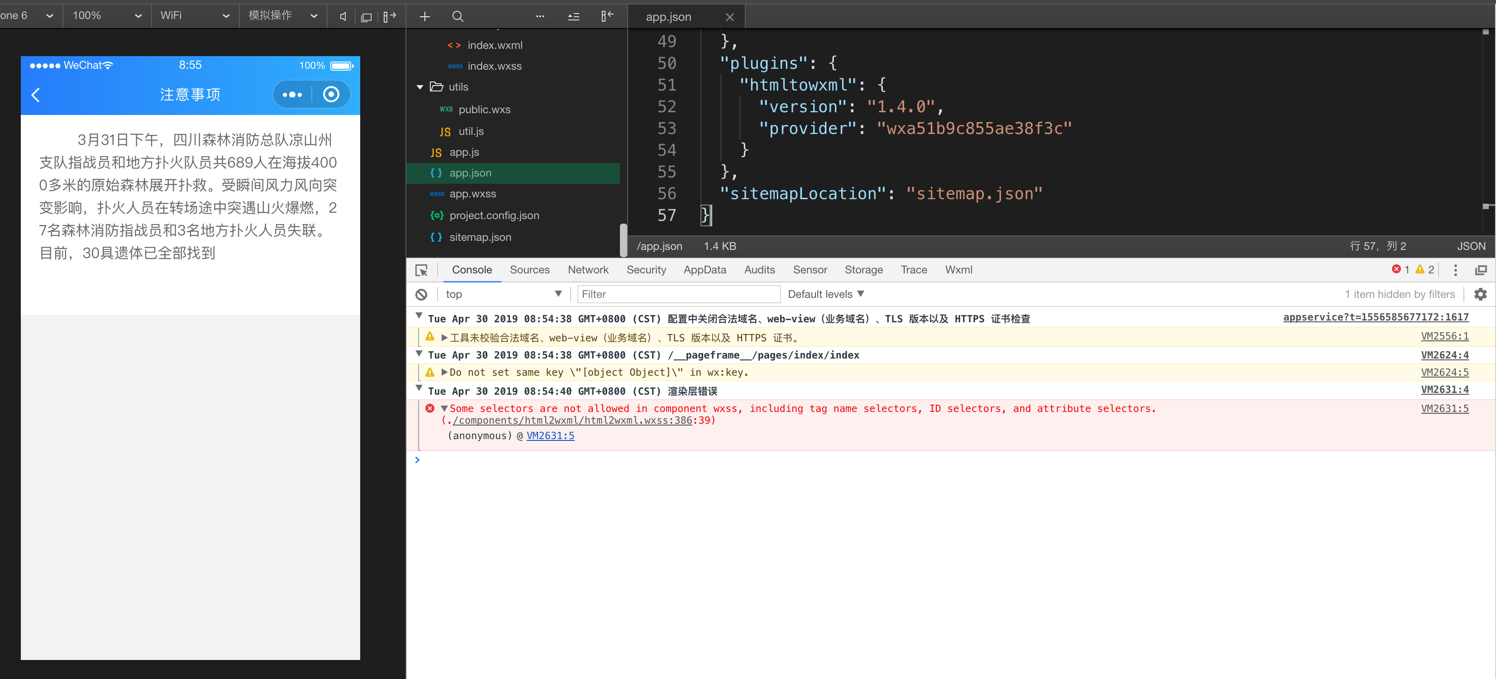Collapse the red error message triangle
The height and width of the screenshot is (679, 1496).
pyautogui.click(x=444, y=409)
